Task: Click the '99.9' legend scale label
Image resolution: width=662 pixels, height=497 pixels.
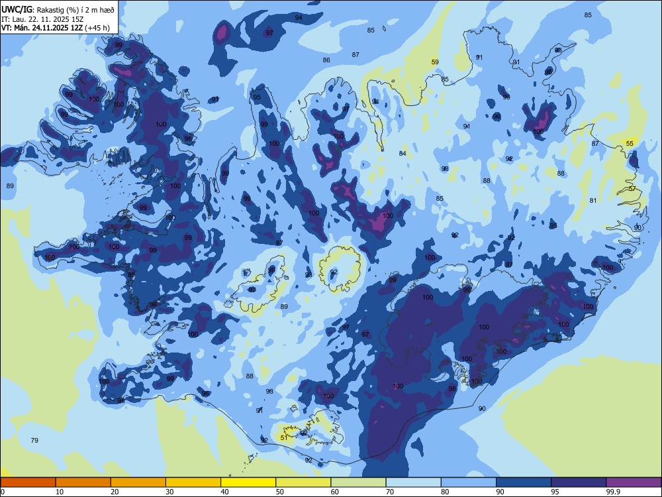Action: pos(613,492)
